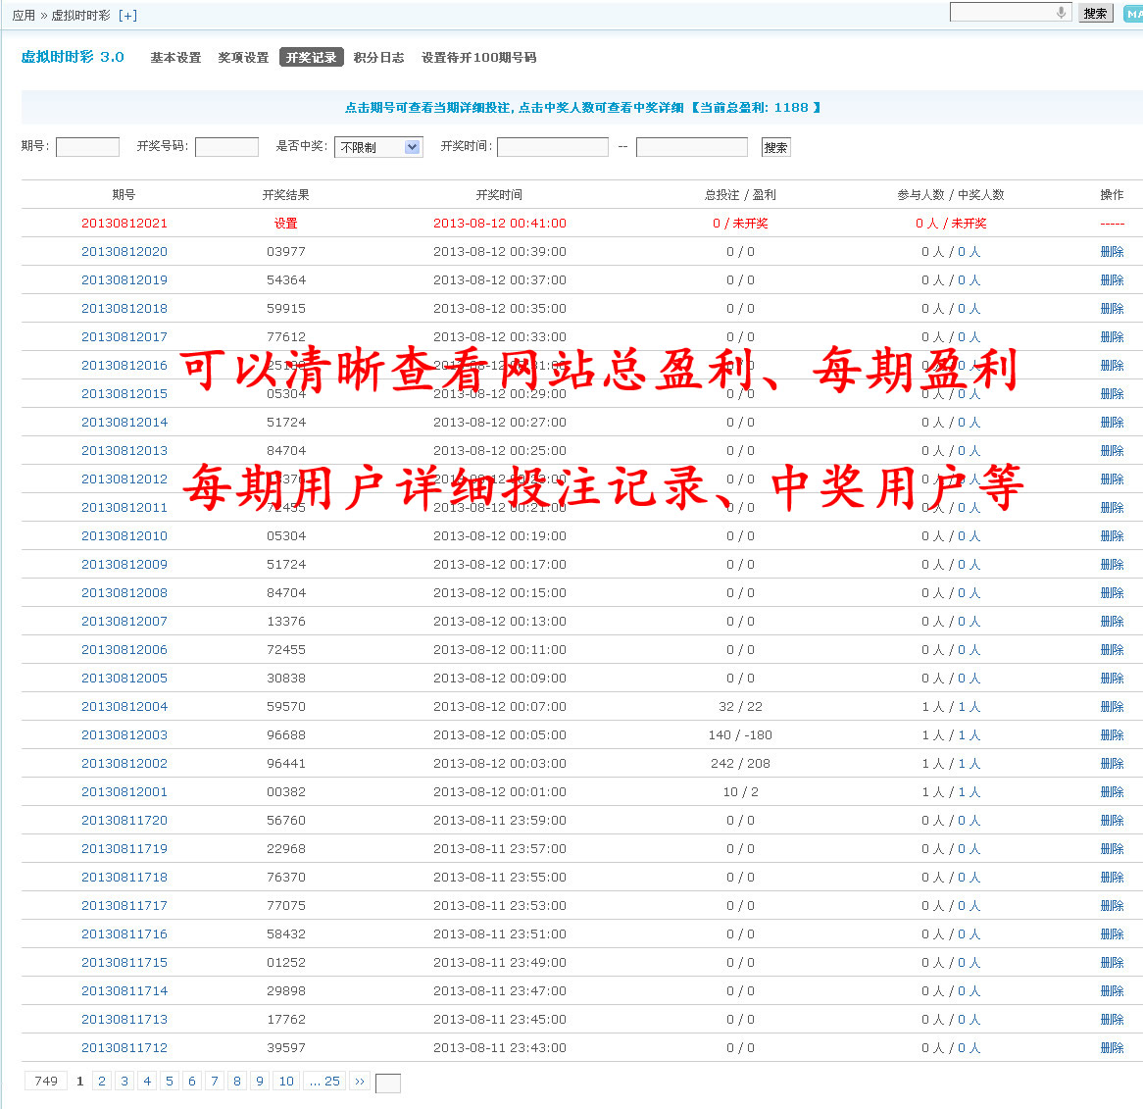Expand the 是否中奖 dropdown showing 不限制
The width and height of the screenshot is (1143, 1109).
(x=378, y=147)
